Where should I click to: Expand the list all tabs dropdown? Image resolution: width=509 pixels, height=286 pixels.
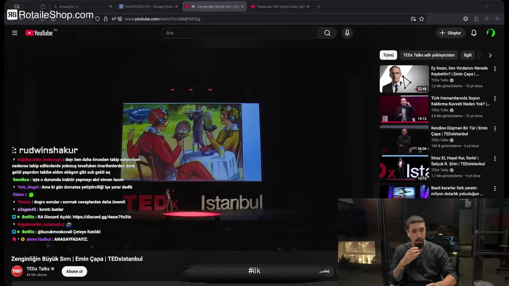click(486, 6)
